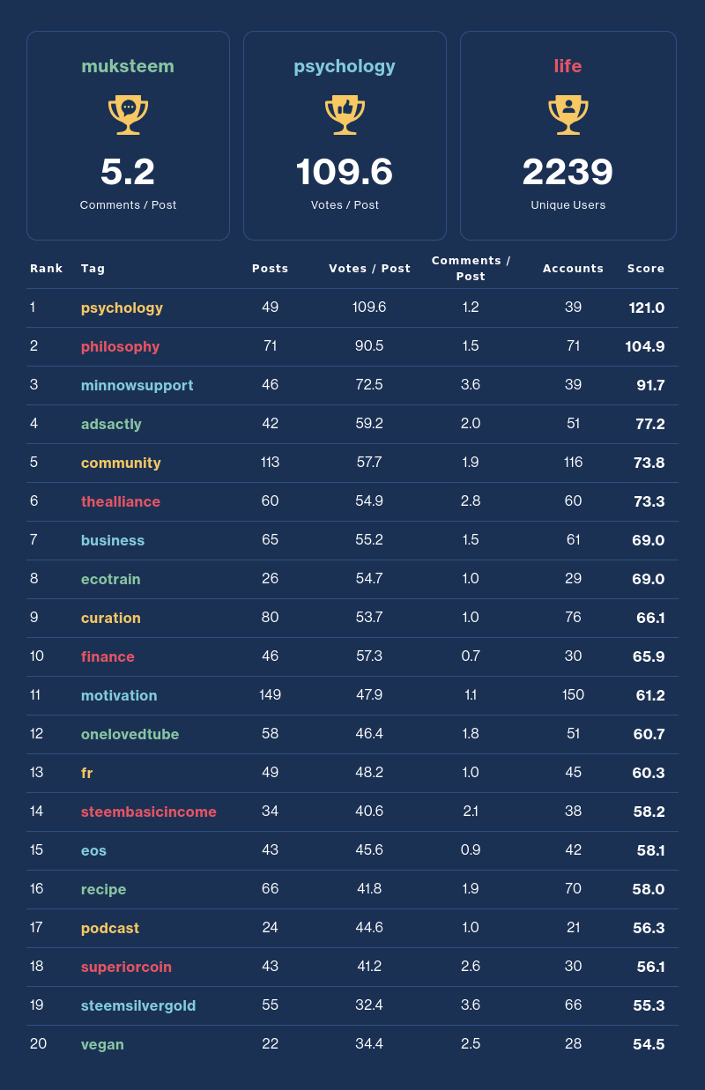Click the Posts column header
The height and width of the screenshot is (1090, 705).
[x=271, y=269]
